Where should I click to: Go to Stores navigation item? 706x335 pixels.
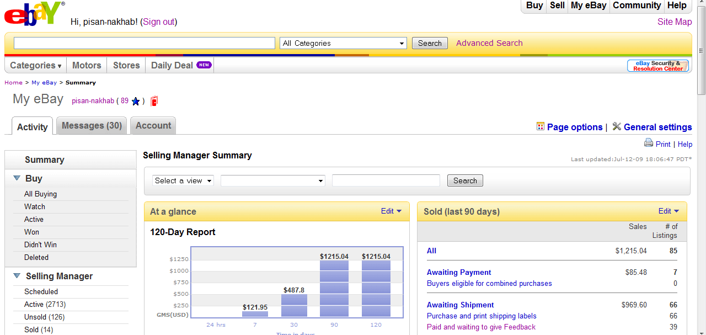(x=126, y=65)
